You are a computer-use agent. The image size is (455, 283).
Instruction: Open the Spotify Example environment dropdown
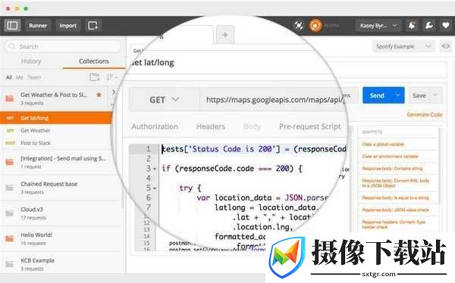click(x=403, y=46)
